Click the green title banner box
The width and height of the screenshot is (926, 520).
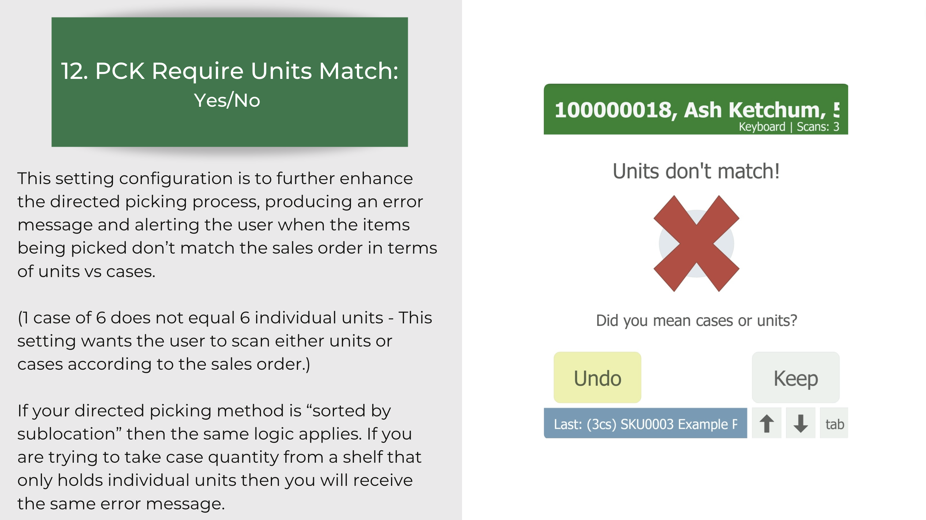230,82
